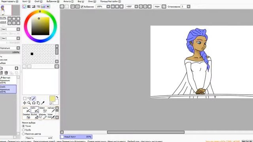This screenshot has width=253, height=142.
Task: Zoom out canvas with toolbar minus button
Action: point(113,7)
